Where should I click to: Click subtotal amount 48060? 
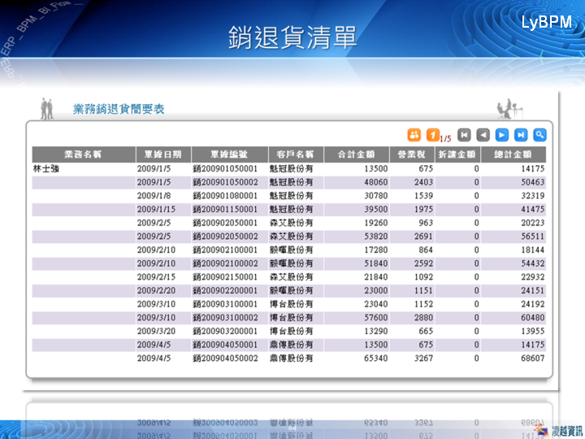376,182
